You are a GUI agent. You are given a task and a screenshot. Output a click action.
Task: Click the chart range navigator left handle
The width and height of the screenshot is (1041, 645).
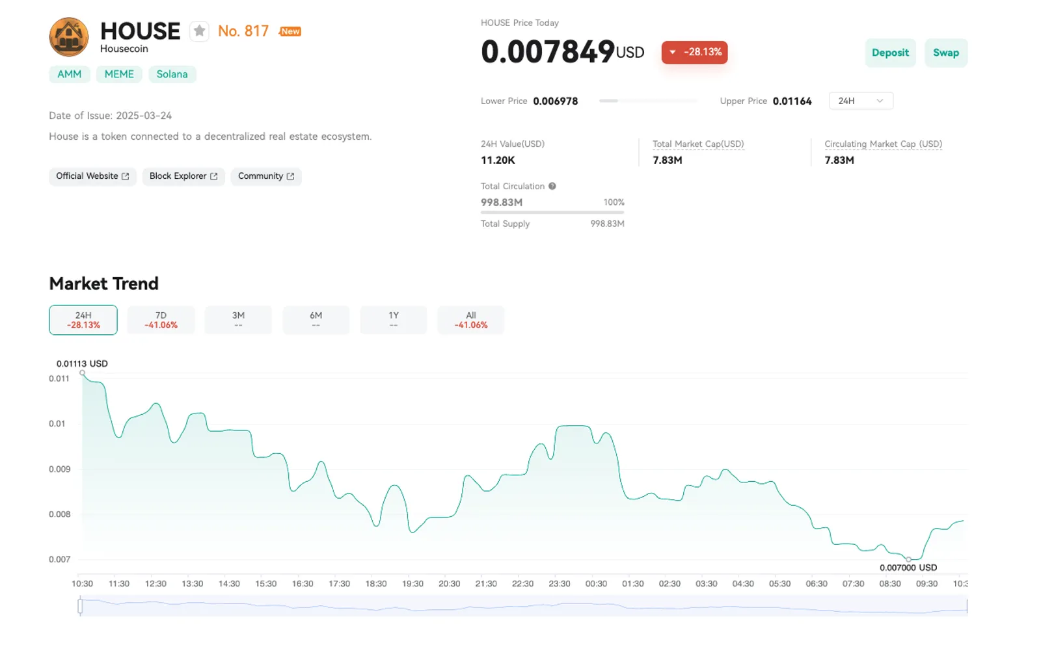coord(80,606)
